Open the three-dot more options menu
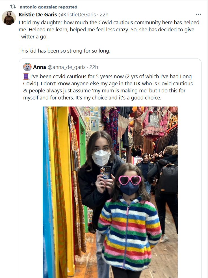 coord(198,14)
